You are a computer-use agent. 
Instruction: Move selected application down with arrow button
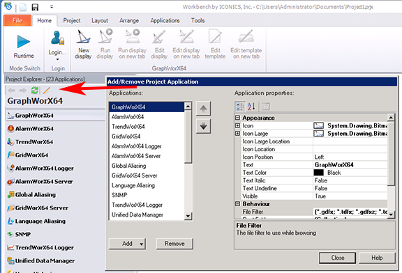click(x=203, y=126)
